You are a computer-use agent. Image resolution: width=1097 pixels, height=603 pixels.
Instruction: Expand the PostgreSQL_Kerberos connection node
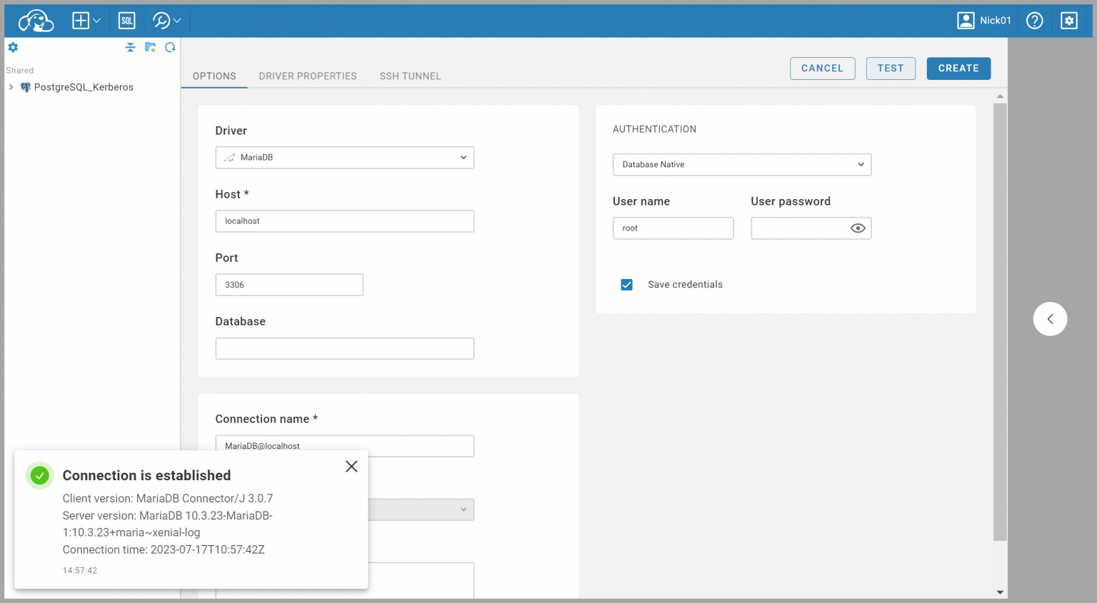(x=11, y=86)
